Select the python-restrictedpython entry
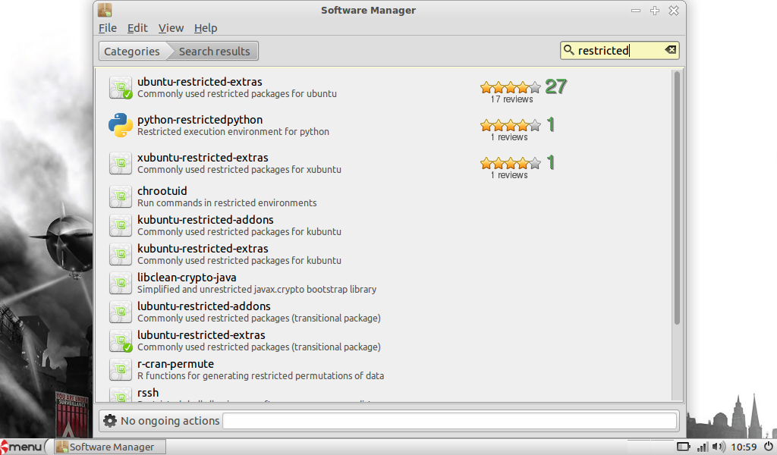 click(384, 125)
